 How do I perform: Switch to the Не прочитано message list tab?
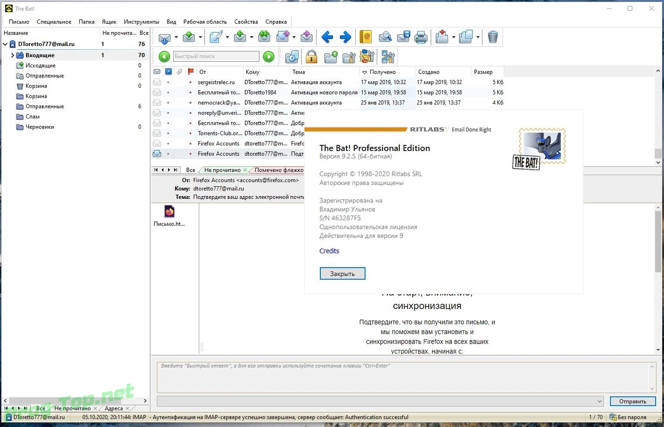(222, 170)
